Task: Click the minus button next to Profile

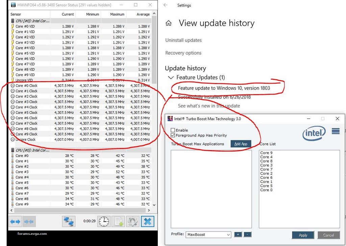Action: [x=247, y=234]
